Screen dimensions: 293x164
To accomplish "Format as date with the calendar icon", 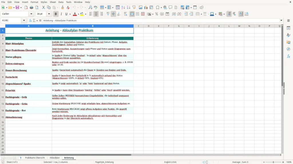I will click(167, 14).
